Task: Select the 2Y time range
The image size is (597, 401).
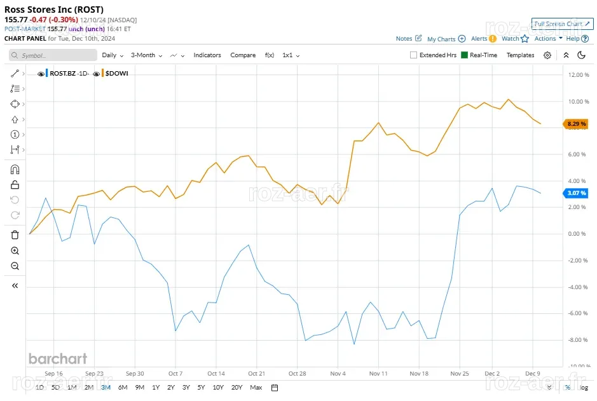Action: click(171, 388)
